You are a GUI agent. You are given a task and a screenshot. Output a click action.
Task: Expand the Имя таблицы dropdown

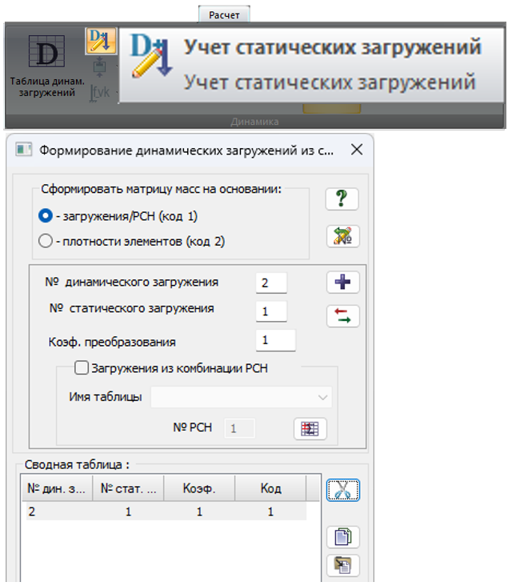point(322,397)
